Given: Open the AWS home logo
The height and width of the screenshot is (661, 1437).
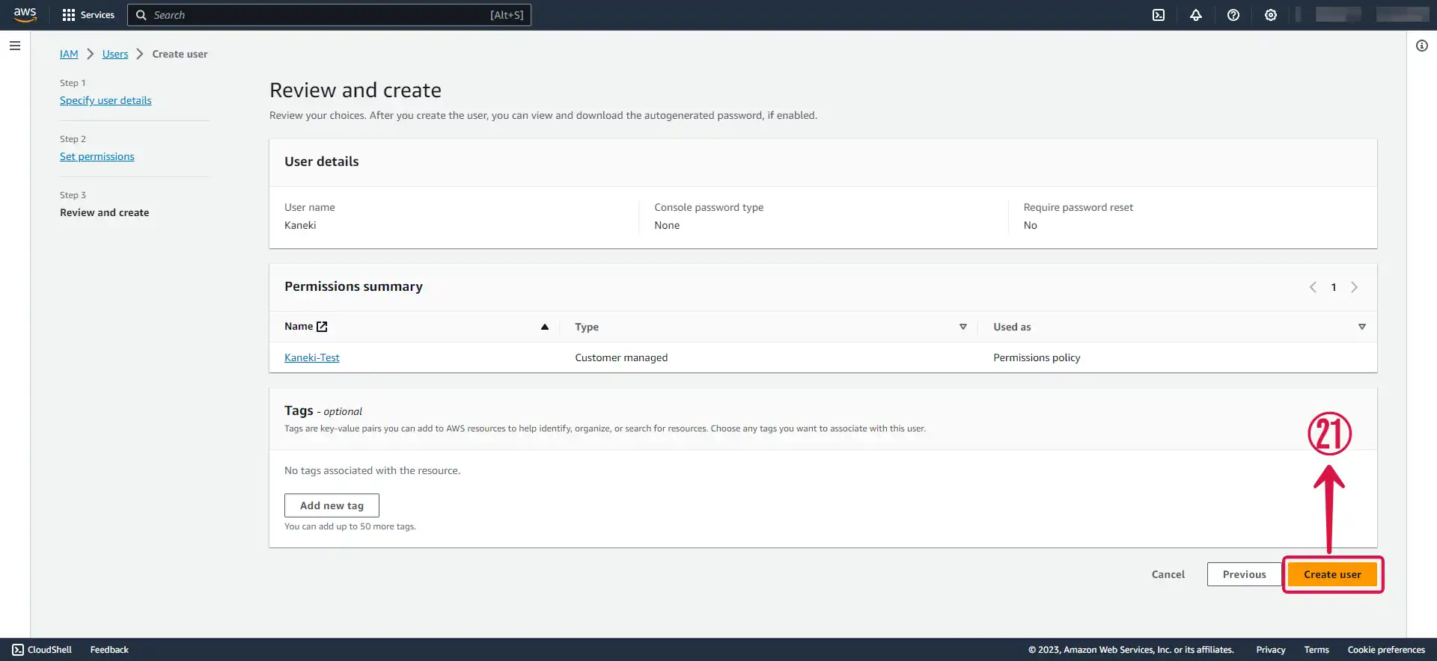Looking at the screenshot, I should tap(25, 15).
